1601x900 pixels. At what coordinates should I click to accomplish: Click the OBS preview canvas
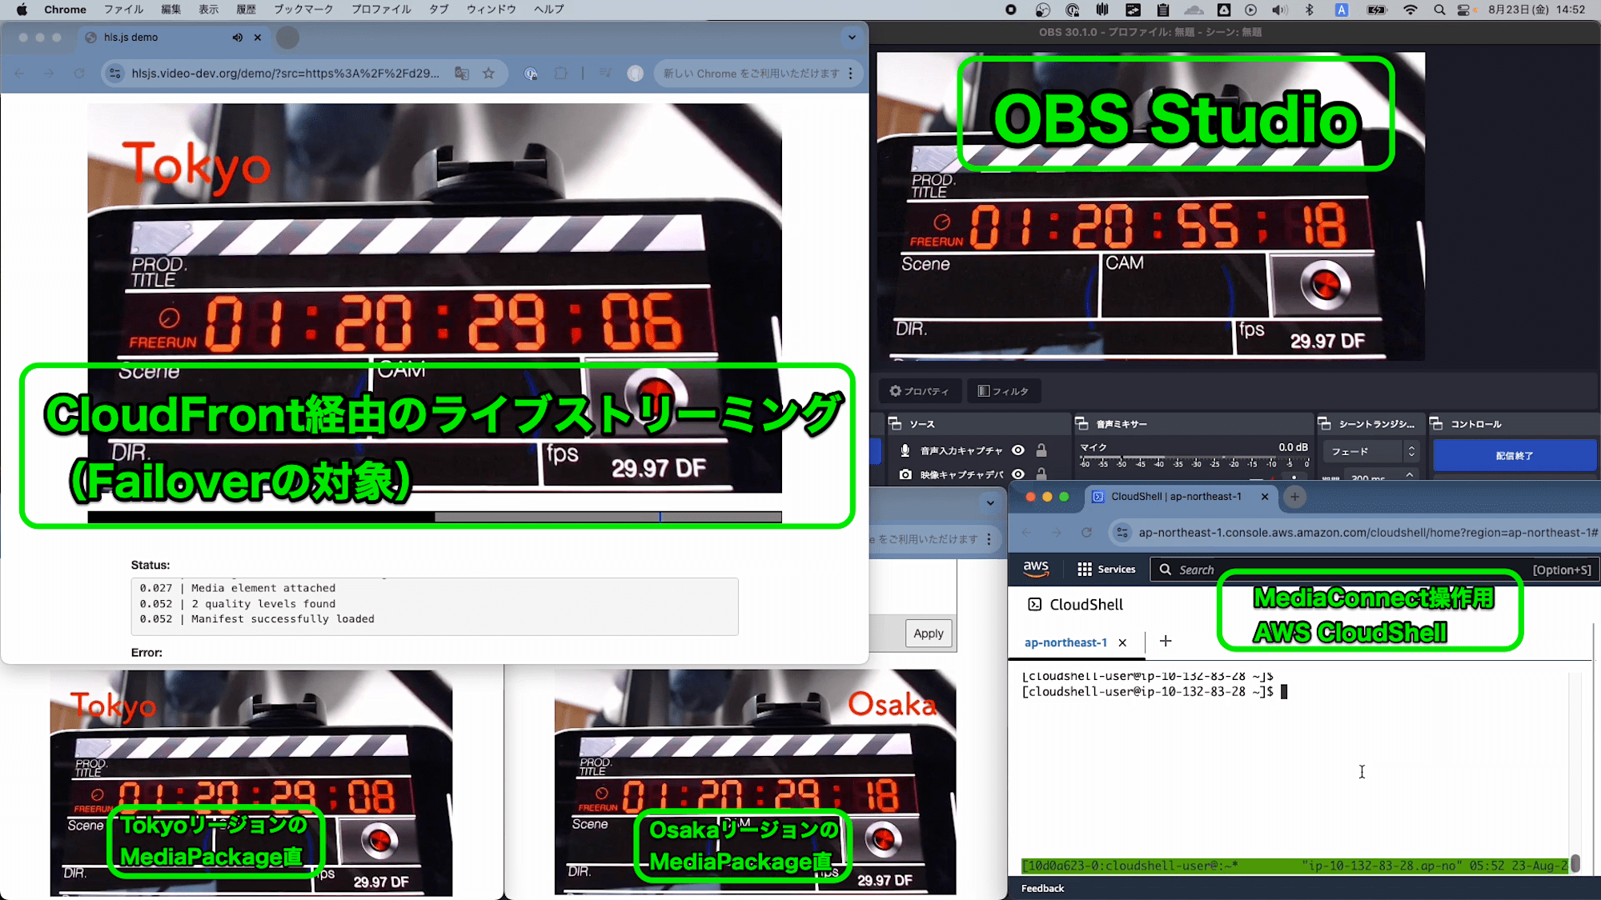(x=1150, y=206)
